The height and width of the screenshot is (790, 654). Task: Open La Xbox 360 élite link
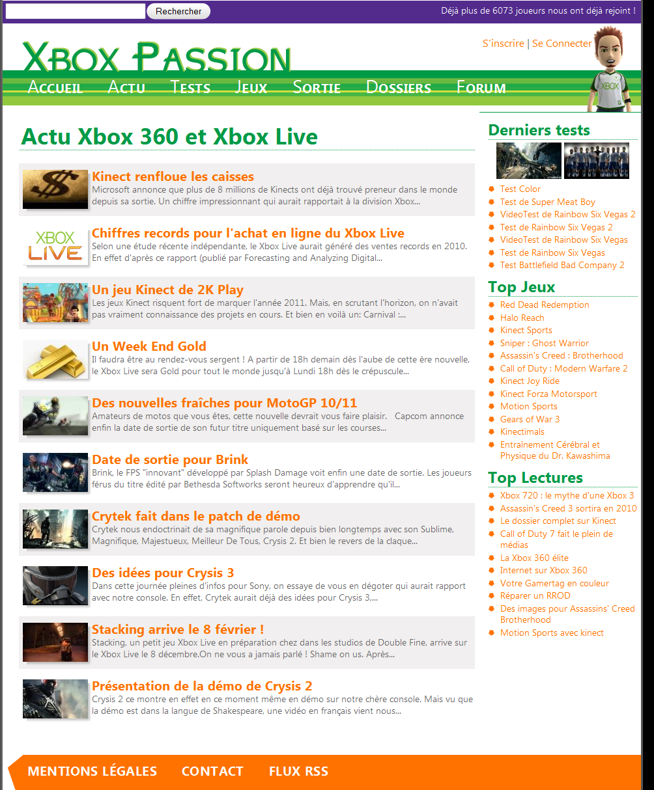point(534,558)
